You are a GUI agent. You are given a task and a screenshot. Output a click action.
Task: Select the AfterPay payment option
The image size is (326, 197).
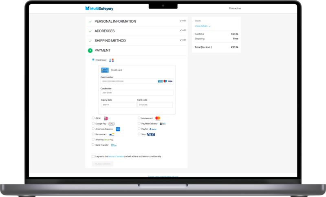pyautogui.click(x=93, y=140)
